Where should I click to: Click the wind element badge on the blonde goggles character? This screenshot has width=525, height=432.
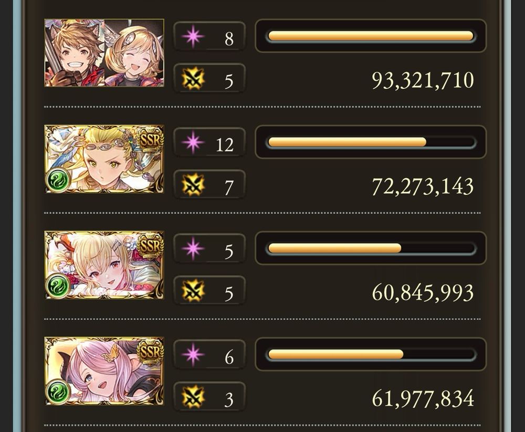pyautogui.click(x=58, y=180)
